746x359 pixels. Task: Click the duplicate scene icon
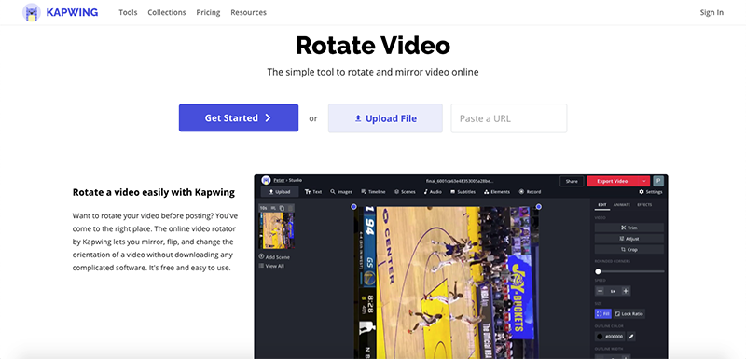[x=282, y=208]
